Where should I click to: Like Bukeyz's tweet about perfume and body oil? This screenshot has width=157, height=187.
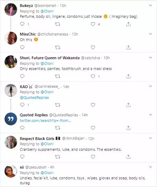coord(93,24)
